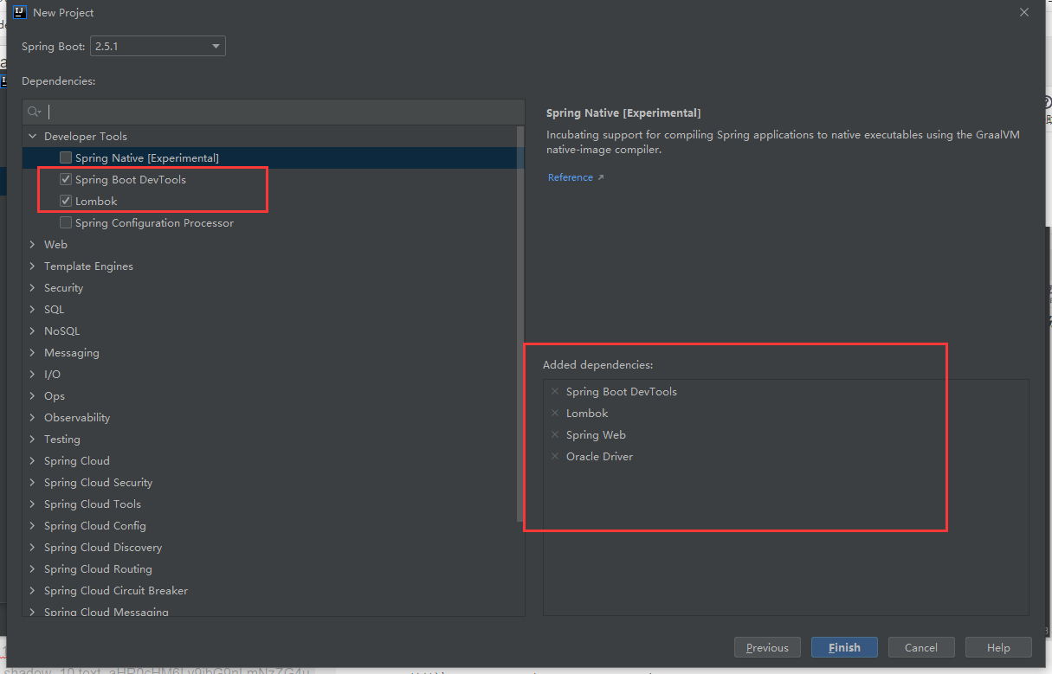Click the dependency tree vertical scrollbar
Viewport: 1052px width, 674px height.
520,323
